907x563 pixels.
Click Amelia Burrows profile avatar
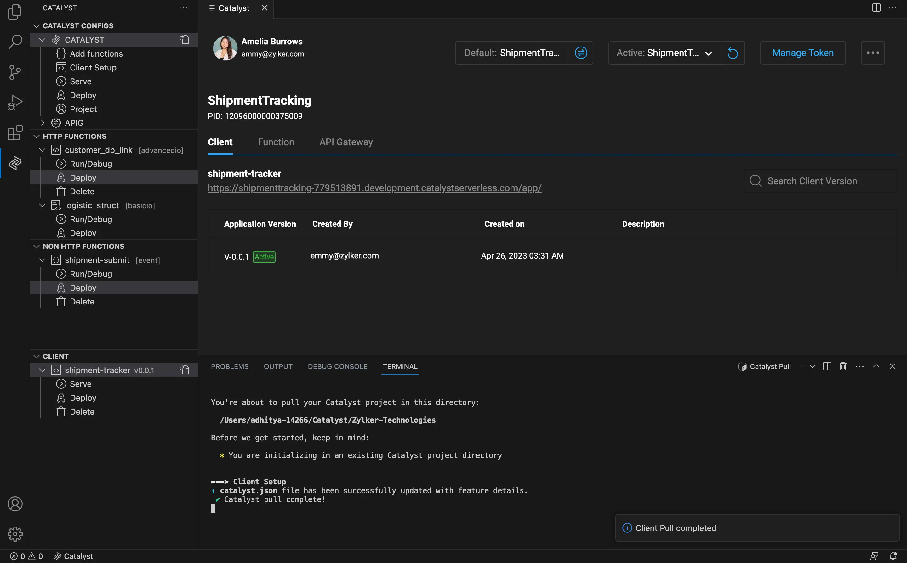[225, 48]
